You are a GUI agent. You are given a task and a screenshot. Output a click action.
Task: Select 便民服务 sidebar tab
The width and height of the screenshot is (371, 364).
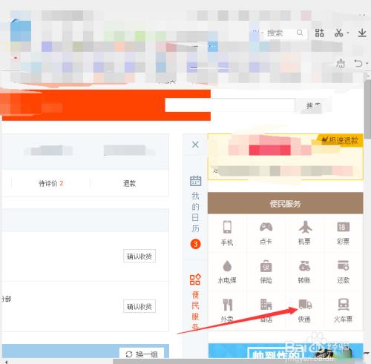[195, 302]
